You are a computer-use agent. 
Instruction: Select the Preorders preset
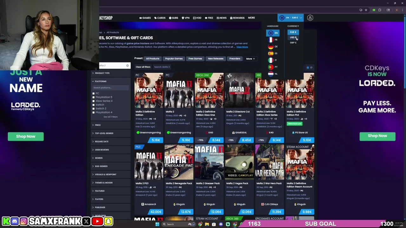(x=235, y=59)
